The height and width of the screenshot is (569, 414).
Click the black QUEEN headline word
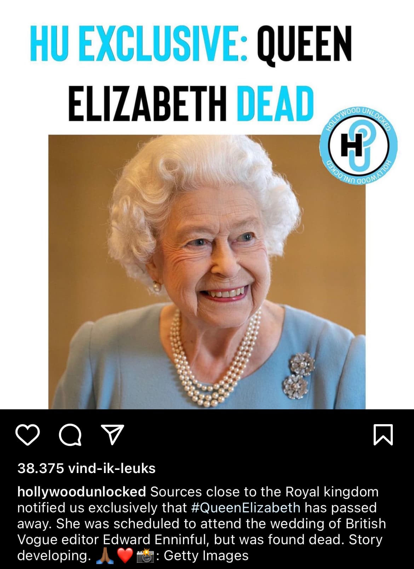tap(304, 45)
